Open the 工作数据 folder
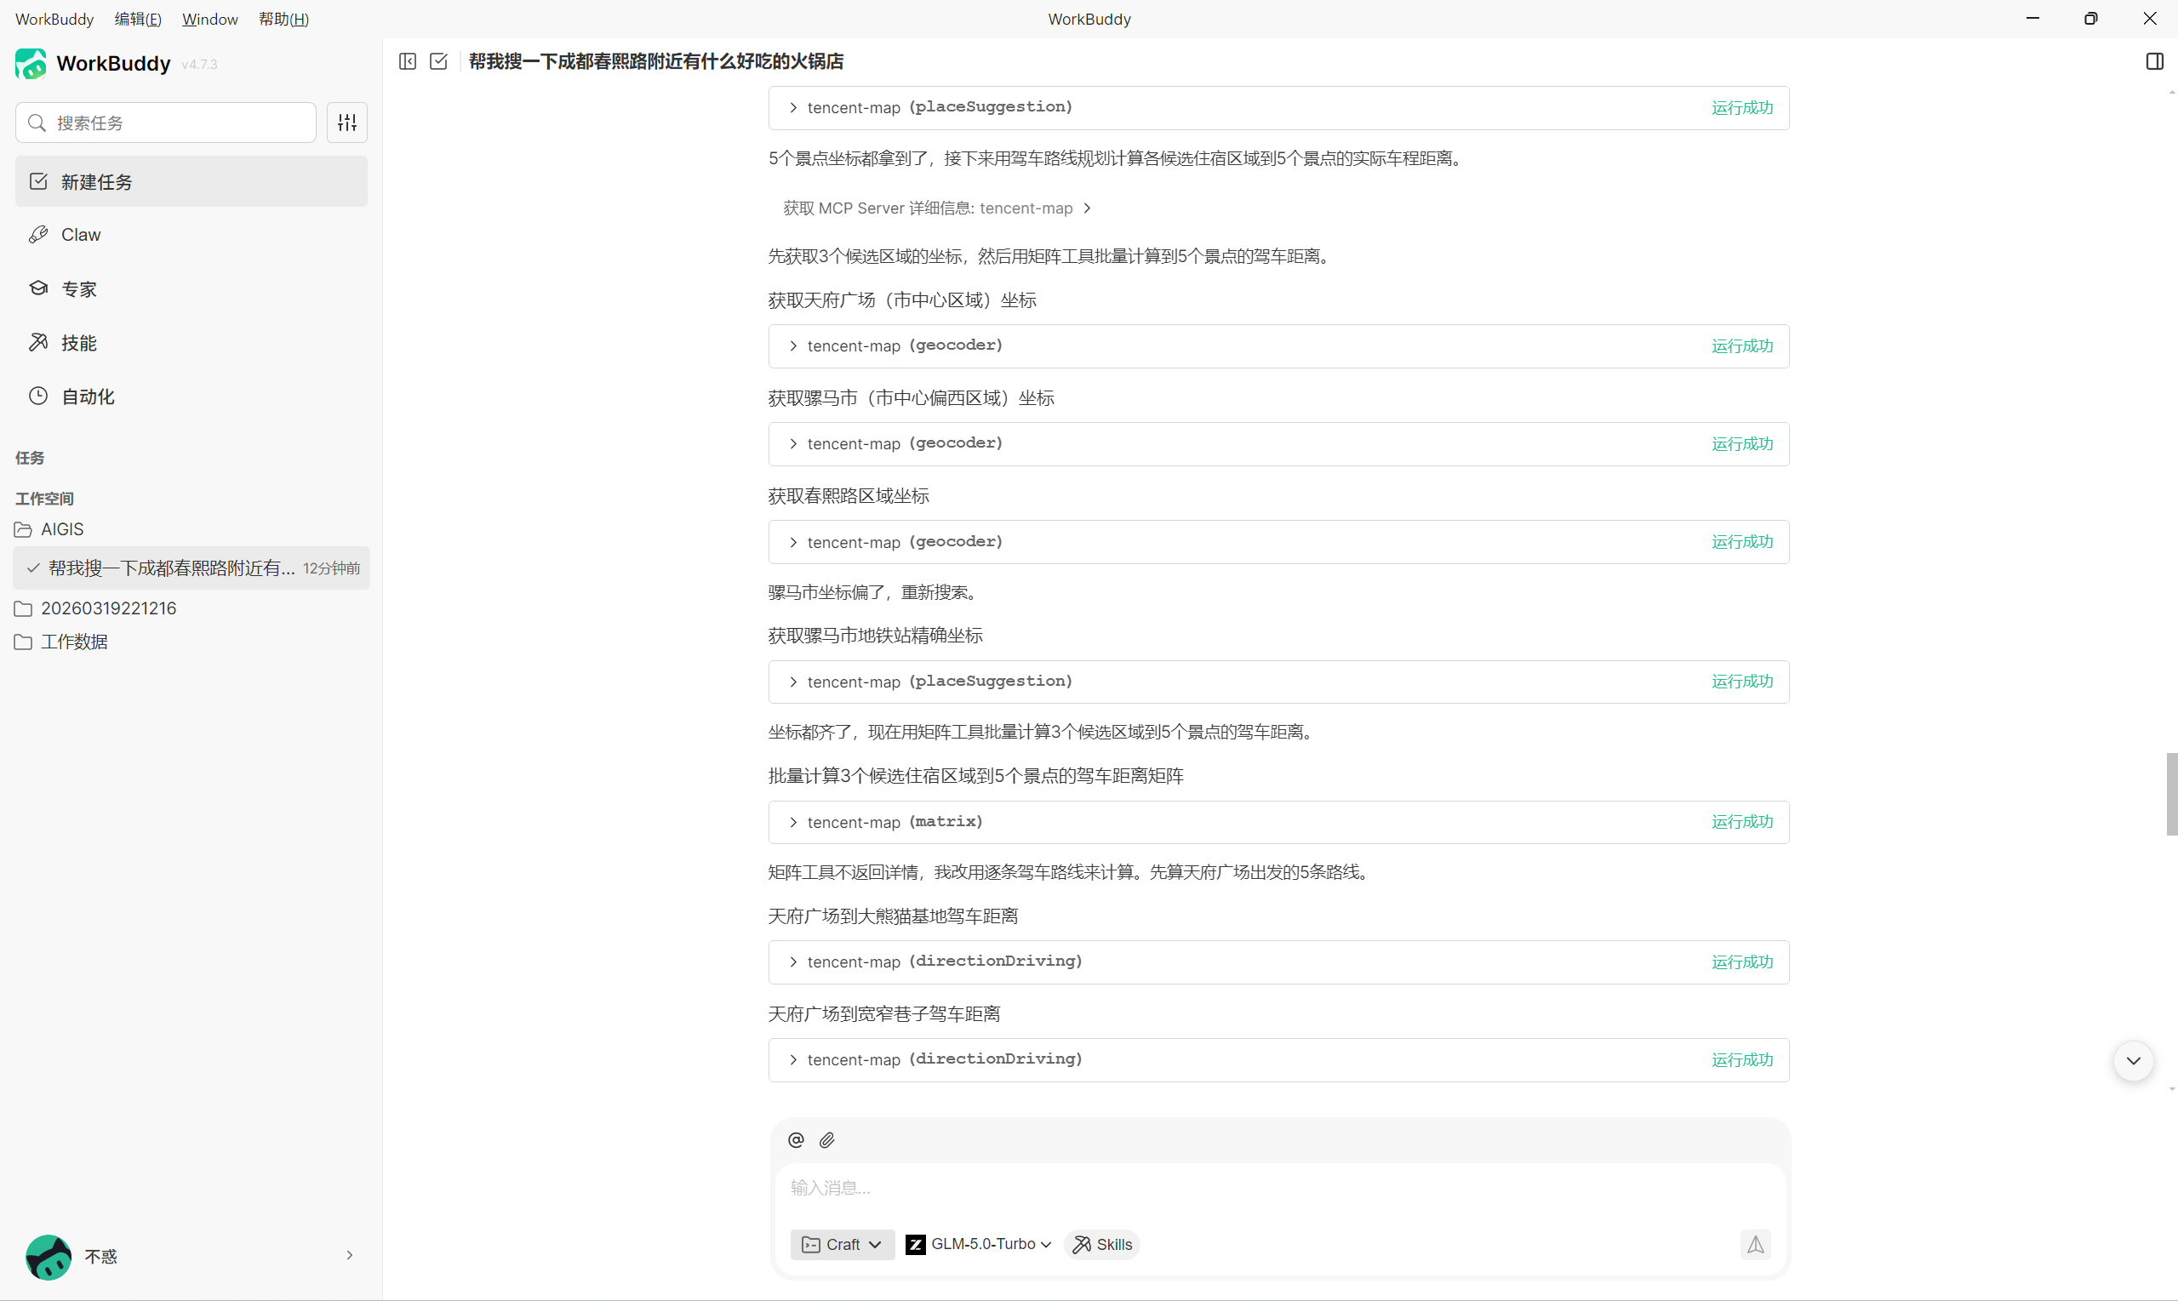This screenshot has height=1301, width=2178. (61, 642)
